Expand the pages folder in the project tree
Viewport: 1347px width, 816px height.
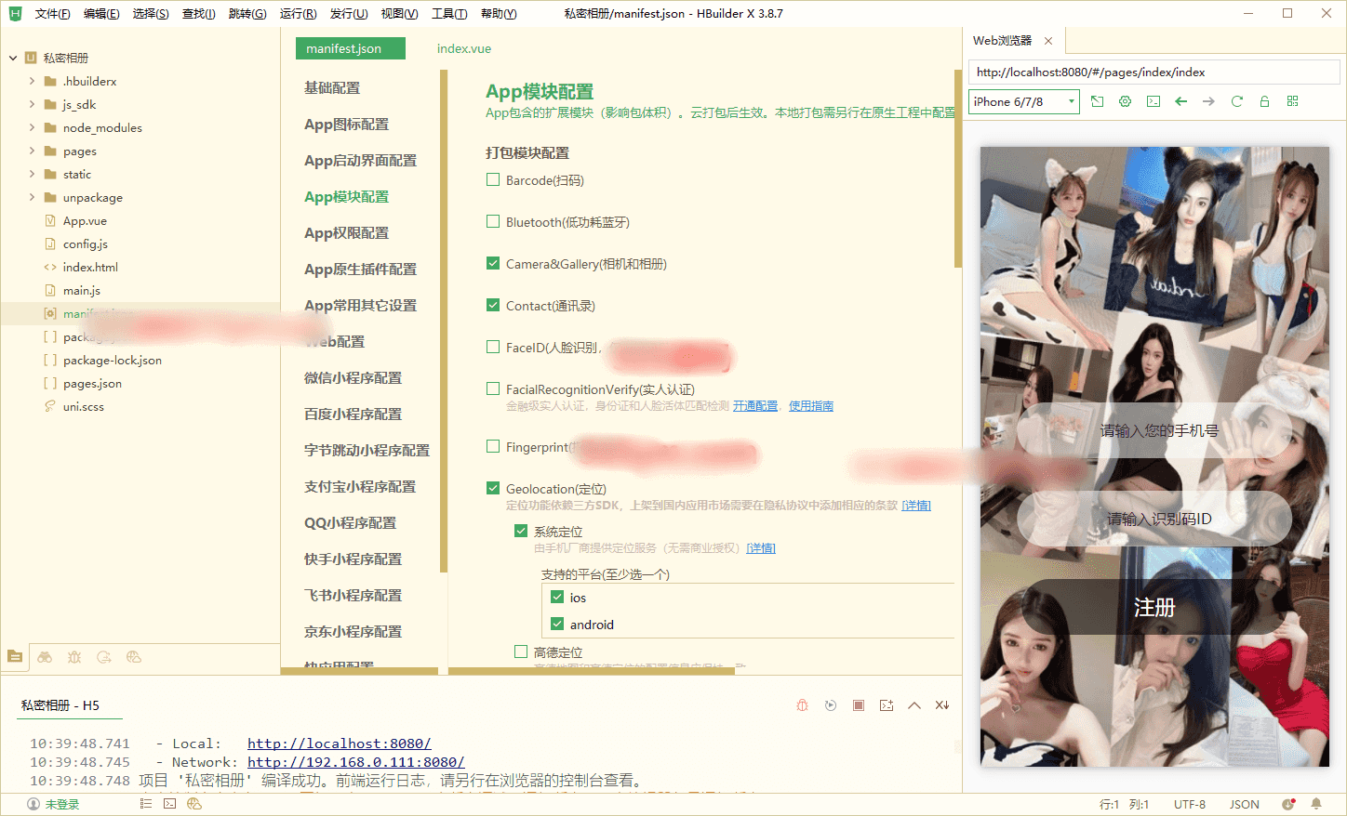coord(32,151)
